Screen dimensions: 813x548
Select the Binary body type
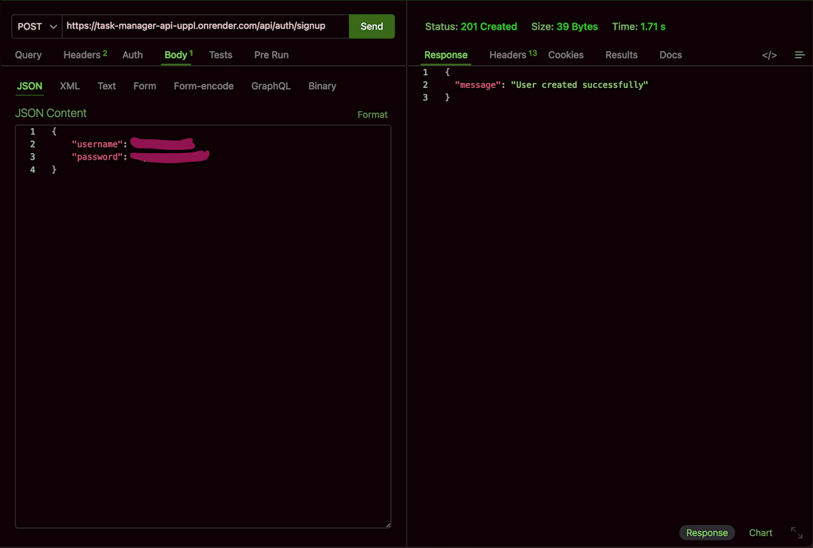click(x=322, y=86)
